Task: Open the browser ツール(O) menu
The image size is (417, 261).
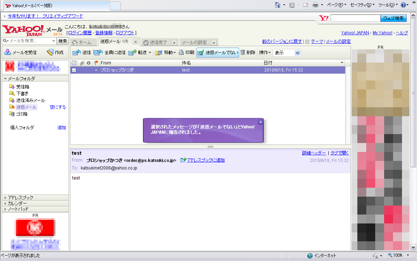Action: coord(388,5)
